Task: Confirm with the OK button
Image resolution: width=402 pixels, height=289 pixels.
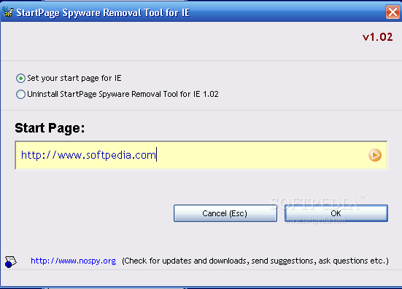Action: pos(336,213)
